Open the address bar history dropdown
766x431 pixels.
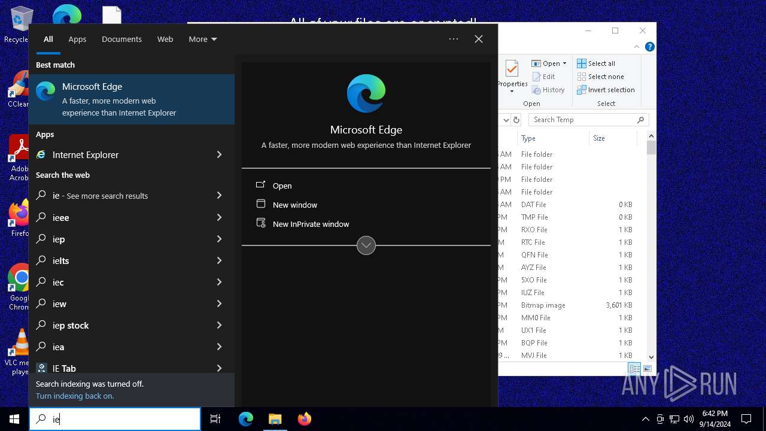(506, 120)
